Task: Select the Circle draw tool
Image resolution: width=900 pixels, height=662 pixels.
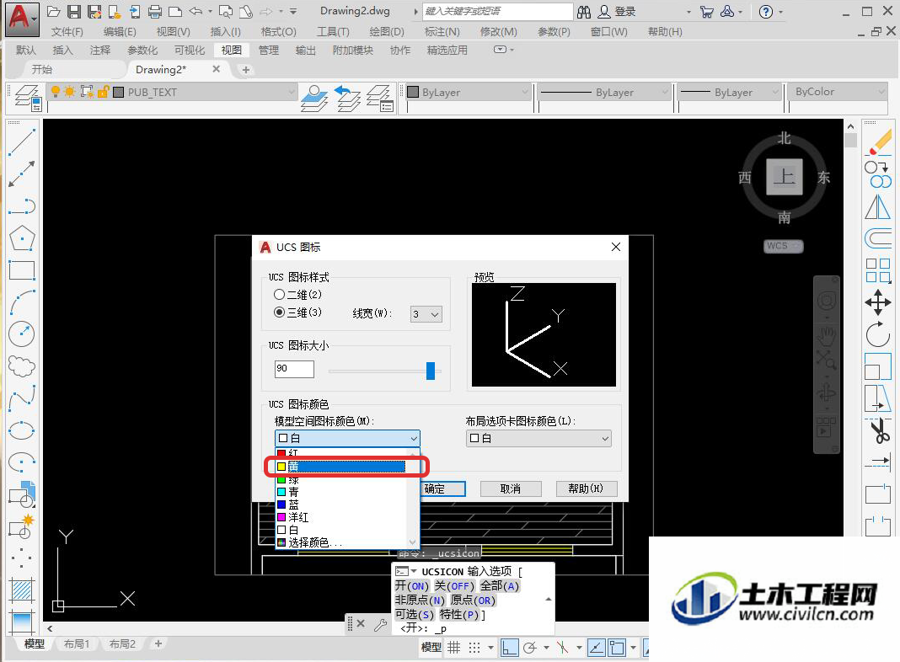Action: click(x=22, y=334)
